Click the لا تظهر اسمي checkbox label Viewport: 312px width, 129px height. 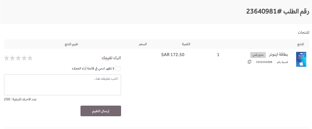pyautogui.click(x=93, y=69)
